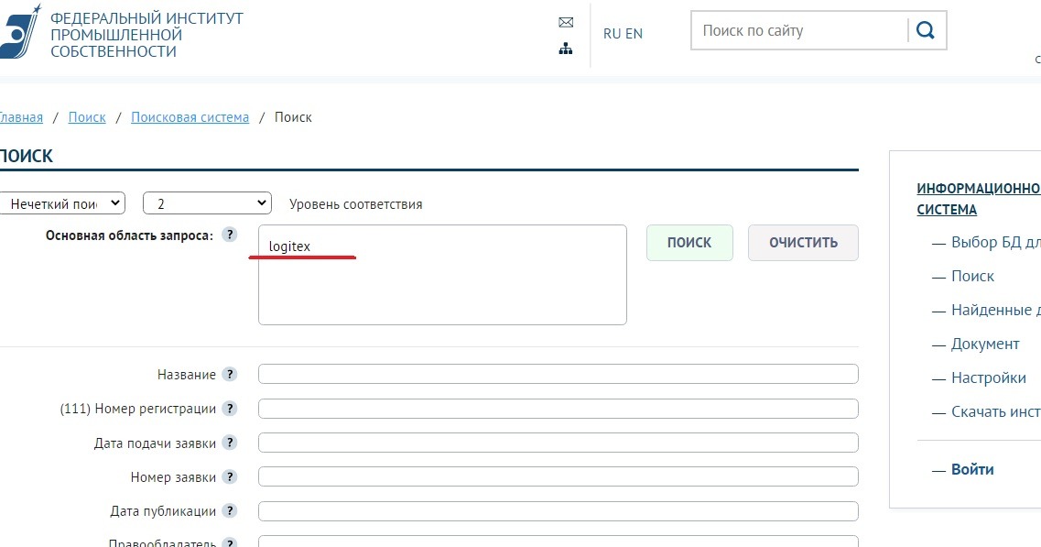Switch language to RU
1041x547 pixels.
coord(613,33)
